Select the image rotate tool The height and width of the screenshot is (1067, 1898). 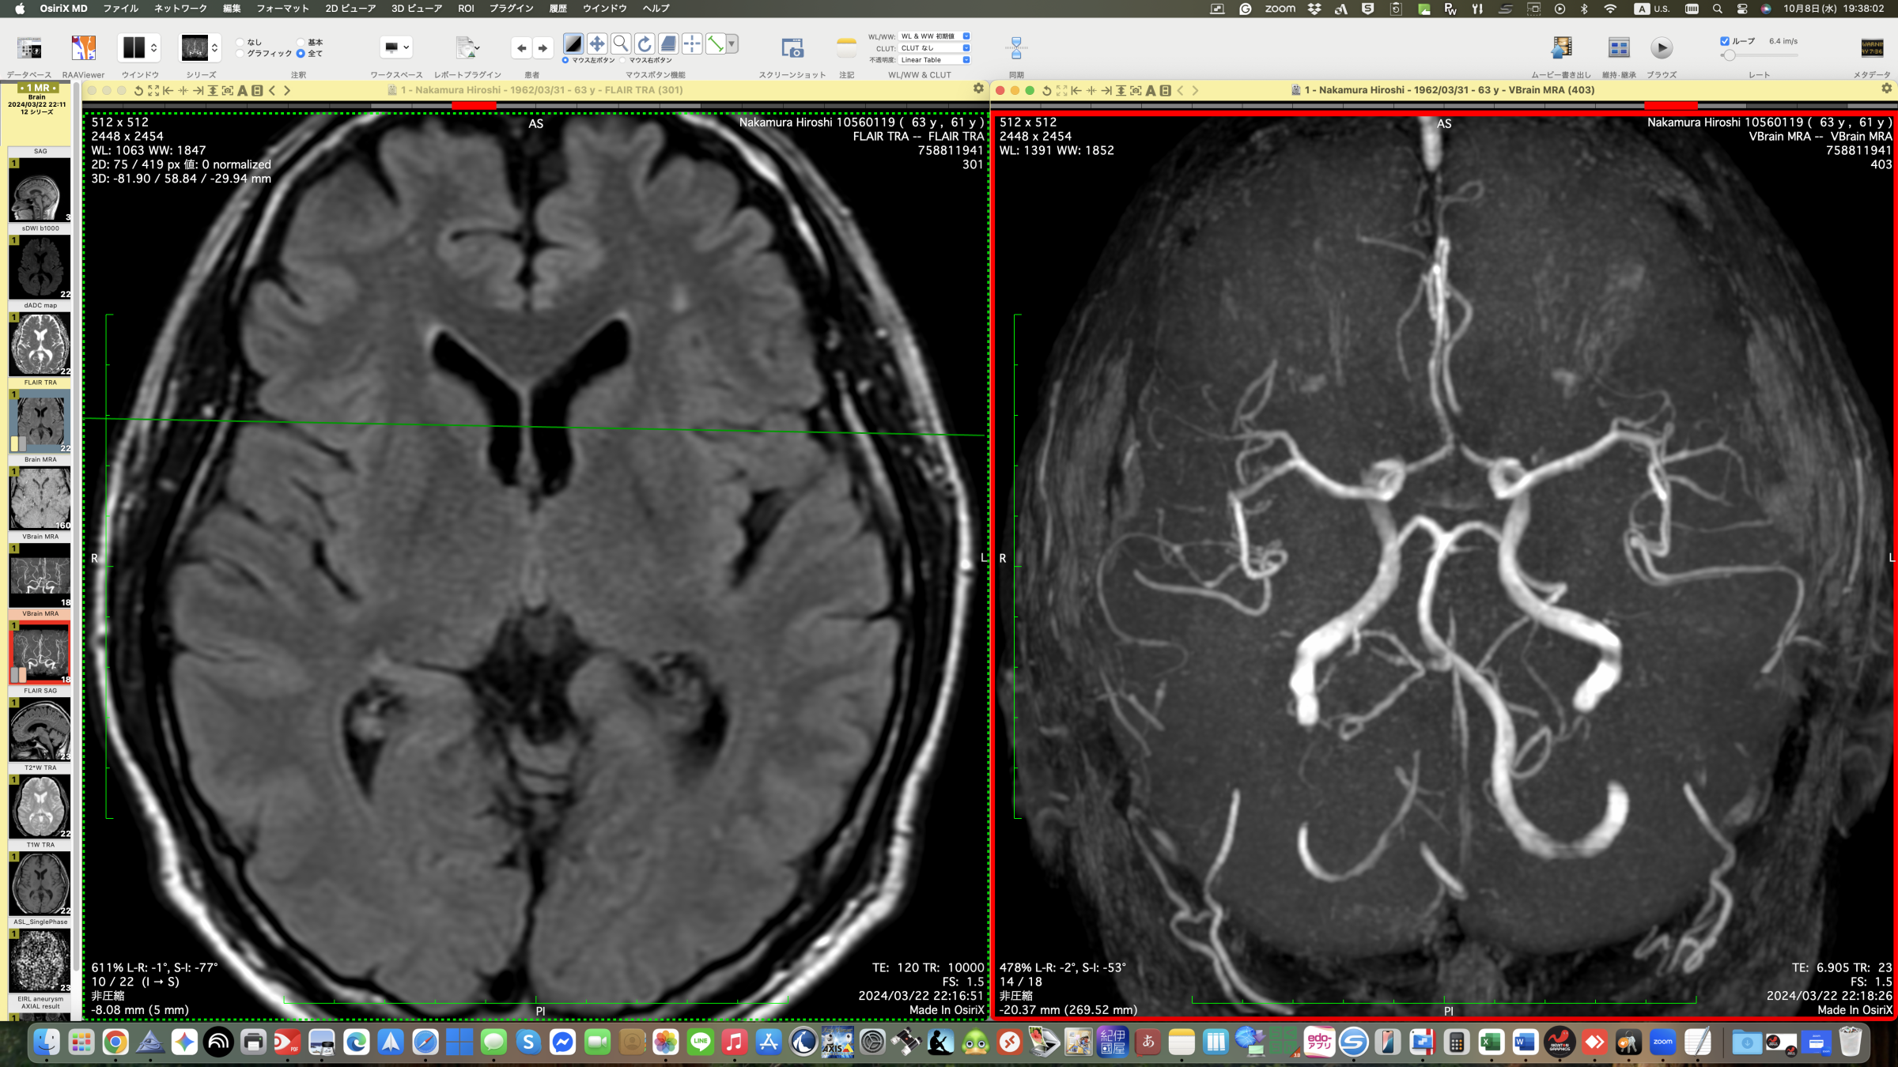(645, 44)
